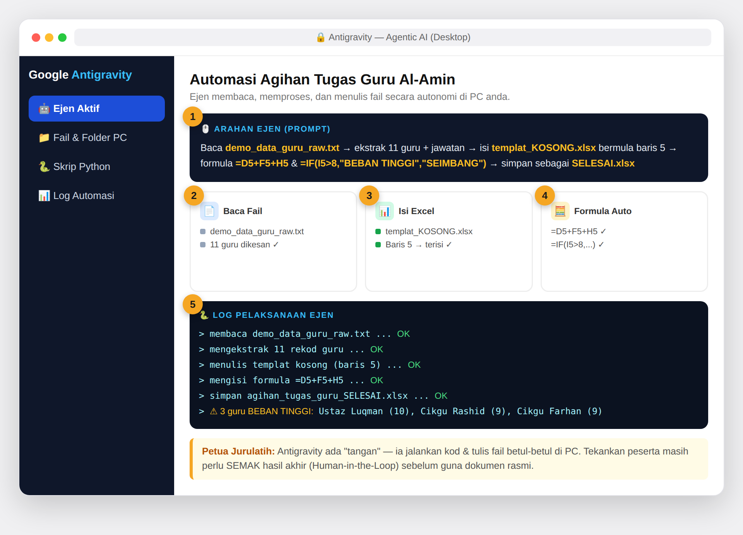Click the folder icon beside Fail & Folder PC
The image size is (743, 535).
pos(44,138)
